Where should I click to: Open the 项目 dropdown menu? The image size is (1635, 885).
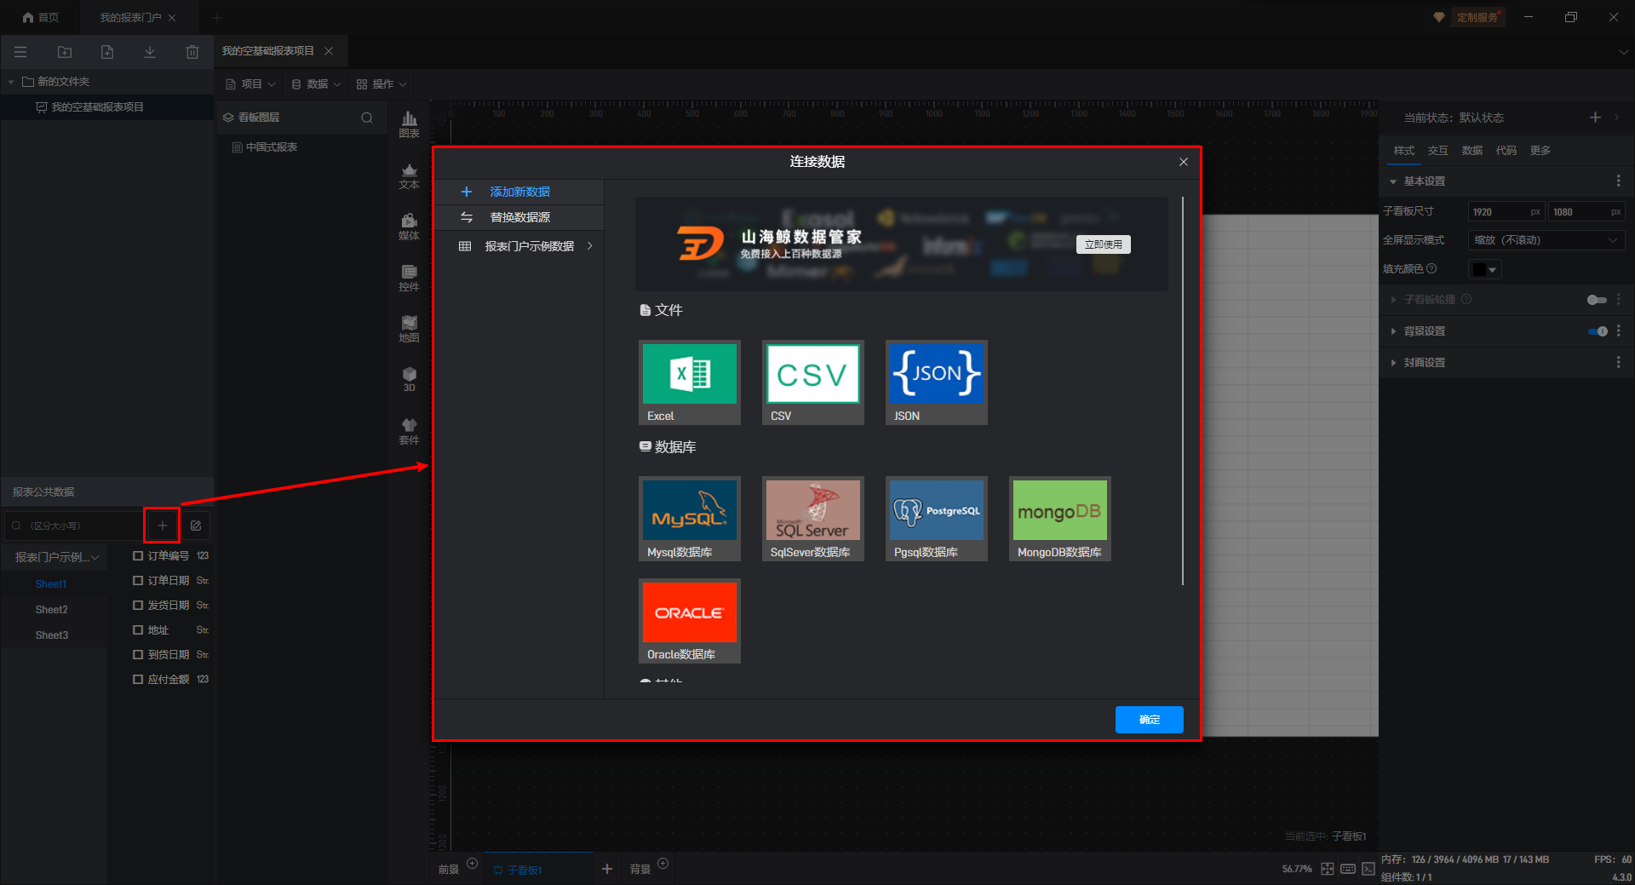[250, 84]
